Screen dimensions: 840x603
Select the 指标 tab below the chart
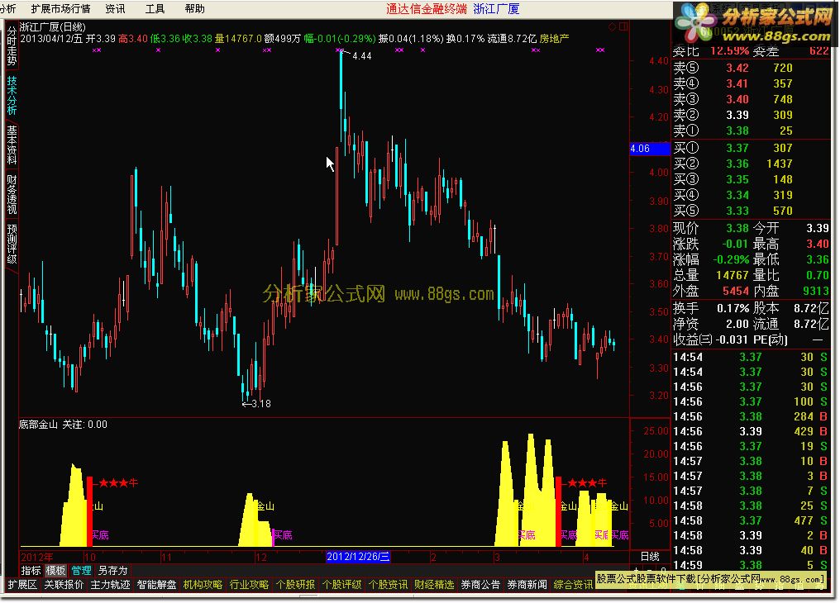(31, 570)
